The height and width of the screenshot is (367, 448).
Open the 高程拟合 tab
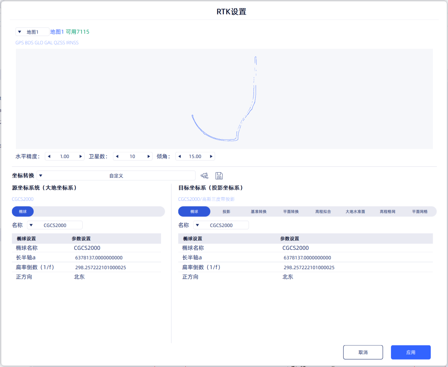[x=323, y=211]
